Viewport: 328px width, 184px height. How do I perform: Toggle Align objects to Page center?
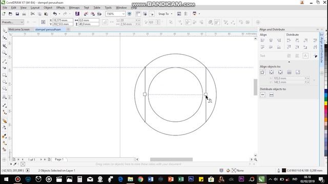click(280, 73)
